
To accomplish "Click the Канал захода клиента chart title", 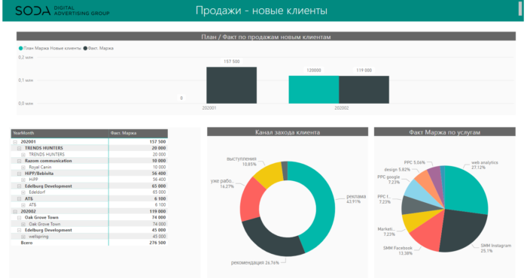I will [x=288, y=132].
